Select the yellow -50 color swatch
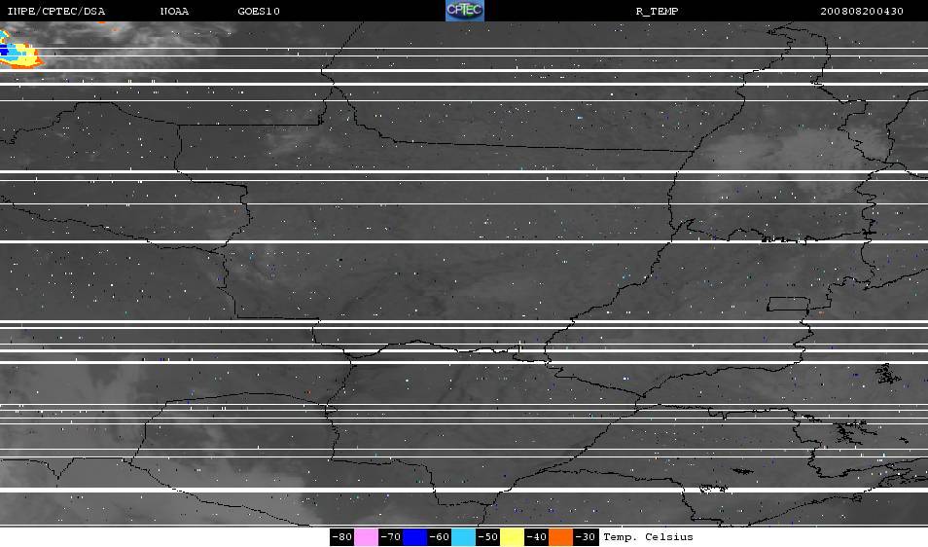The height and width of the screenshot is (547, 928). click(512, 537)
